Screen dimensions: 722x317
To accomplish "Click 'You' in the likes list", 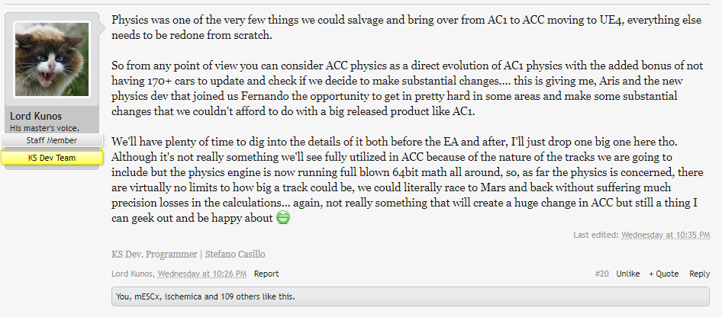I will coord(122,296).
